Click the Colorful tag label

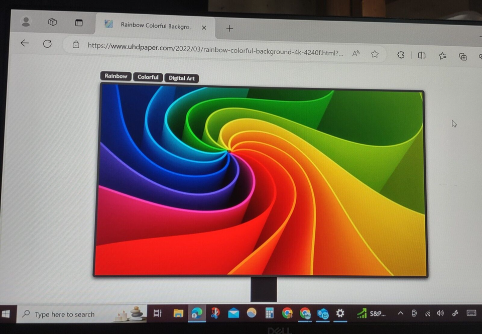[x=148, y=77]
